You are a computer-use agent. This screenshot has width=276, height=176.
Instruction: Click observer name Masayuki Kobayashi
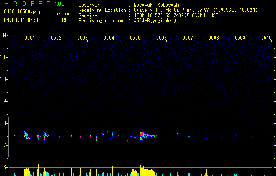pyautogui.click(x=158, y=5)
